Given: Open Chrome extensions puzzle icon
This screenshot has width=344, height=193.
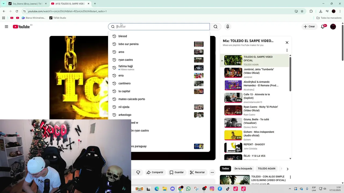Looking at the screenshot, I should pyautogui.click(x=311, y=11).
